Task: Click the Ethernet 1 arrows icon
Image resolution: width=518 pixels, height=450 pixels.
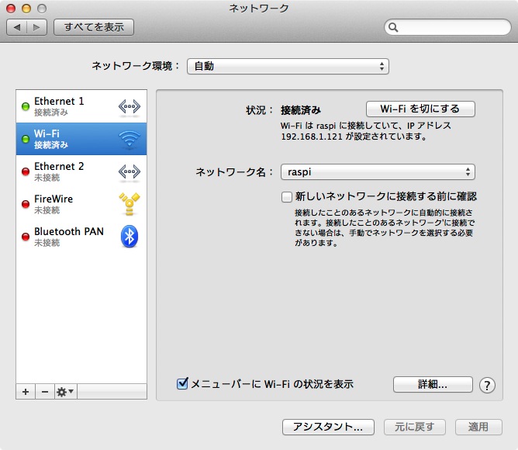Action: point(129,106)
